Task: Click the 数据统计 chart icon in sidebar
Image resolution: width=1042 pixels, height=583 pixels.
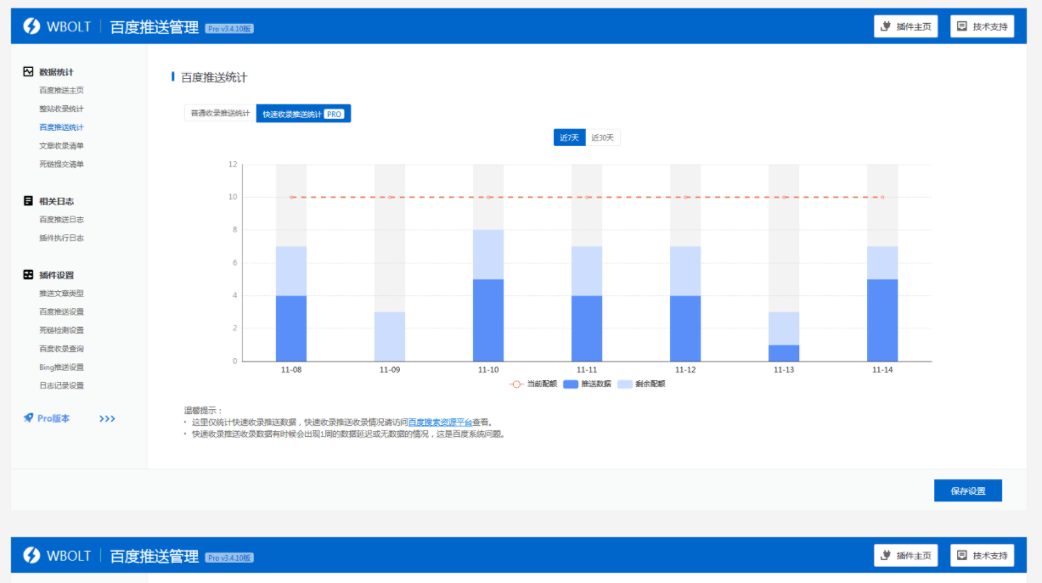Action: pos(28,72)
